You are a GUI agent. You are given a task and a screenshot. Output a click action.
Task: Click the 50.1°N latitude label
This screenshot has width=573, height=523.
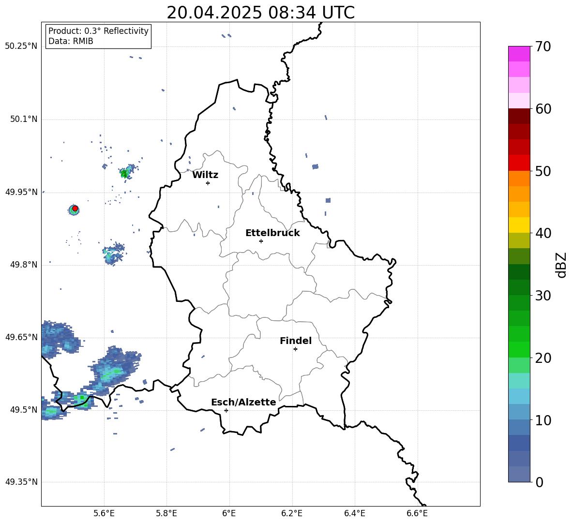pos(24,119)
